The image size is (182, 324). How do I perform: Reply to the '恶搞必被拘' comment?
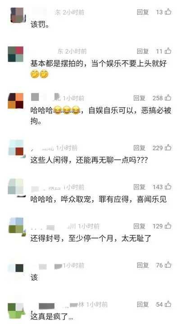[x=139, y=98]
